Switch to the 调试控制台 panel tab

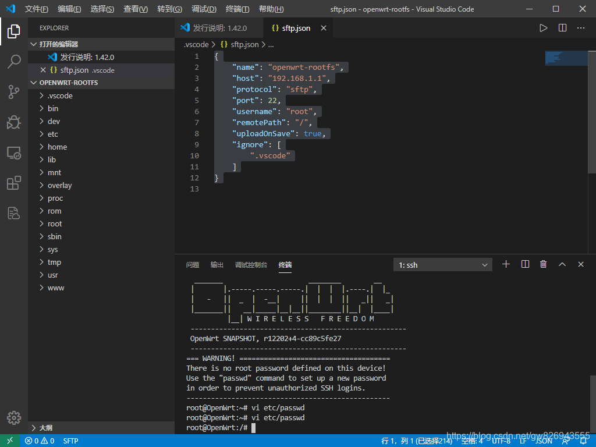pos(251,265)
